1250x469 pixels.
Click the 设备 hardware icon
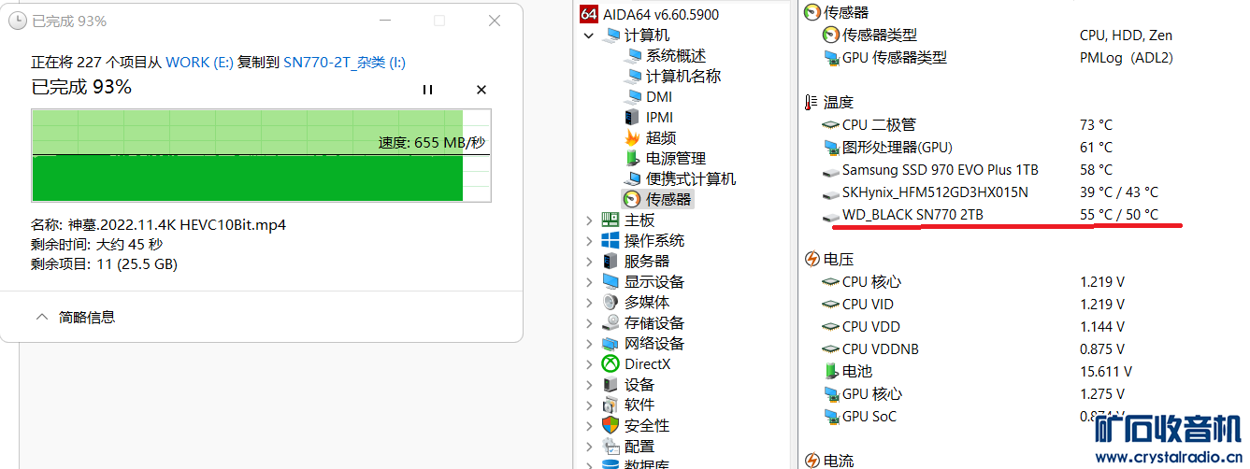(x=611, y=385)
